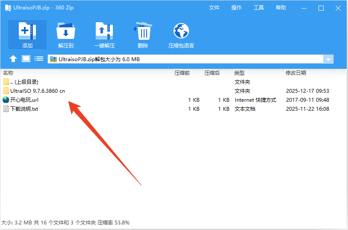Screen dimensions: 348x230
Task: Sort files by 名称 column header
Action: (9, 73)
